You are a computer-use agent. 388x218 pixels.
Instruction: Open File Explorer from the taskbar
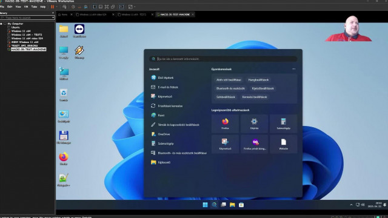232,205
